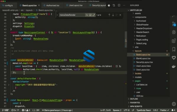The height and width of the screenshot is (112, 177).
Task: Click the GitLens blame status entry
Action: pyautogui.click(x=57, y=110)
